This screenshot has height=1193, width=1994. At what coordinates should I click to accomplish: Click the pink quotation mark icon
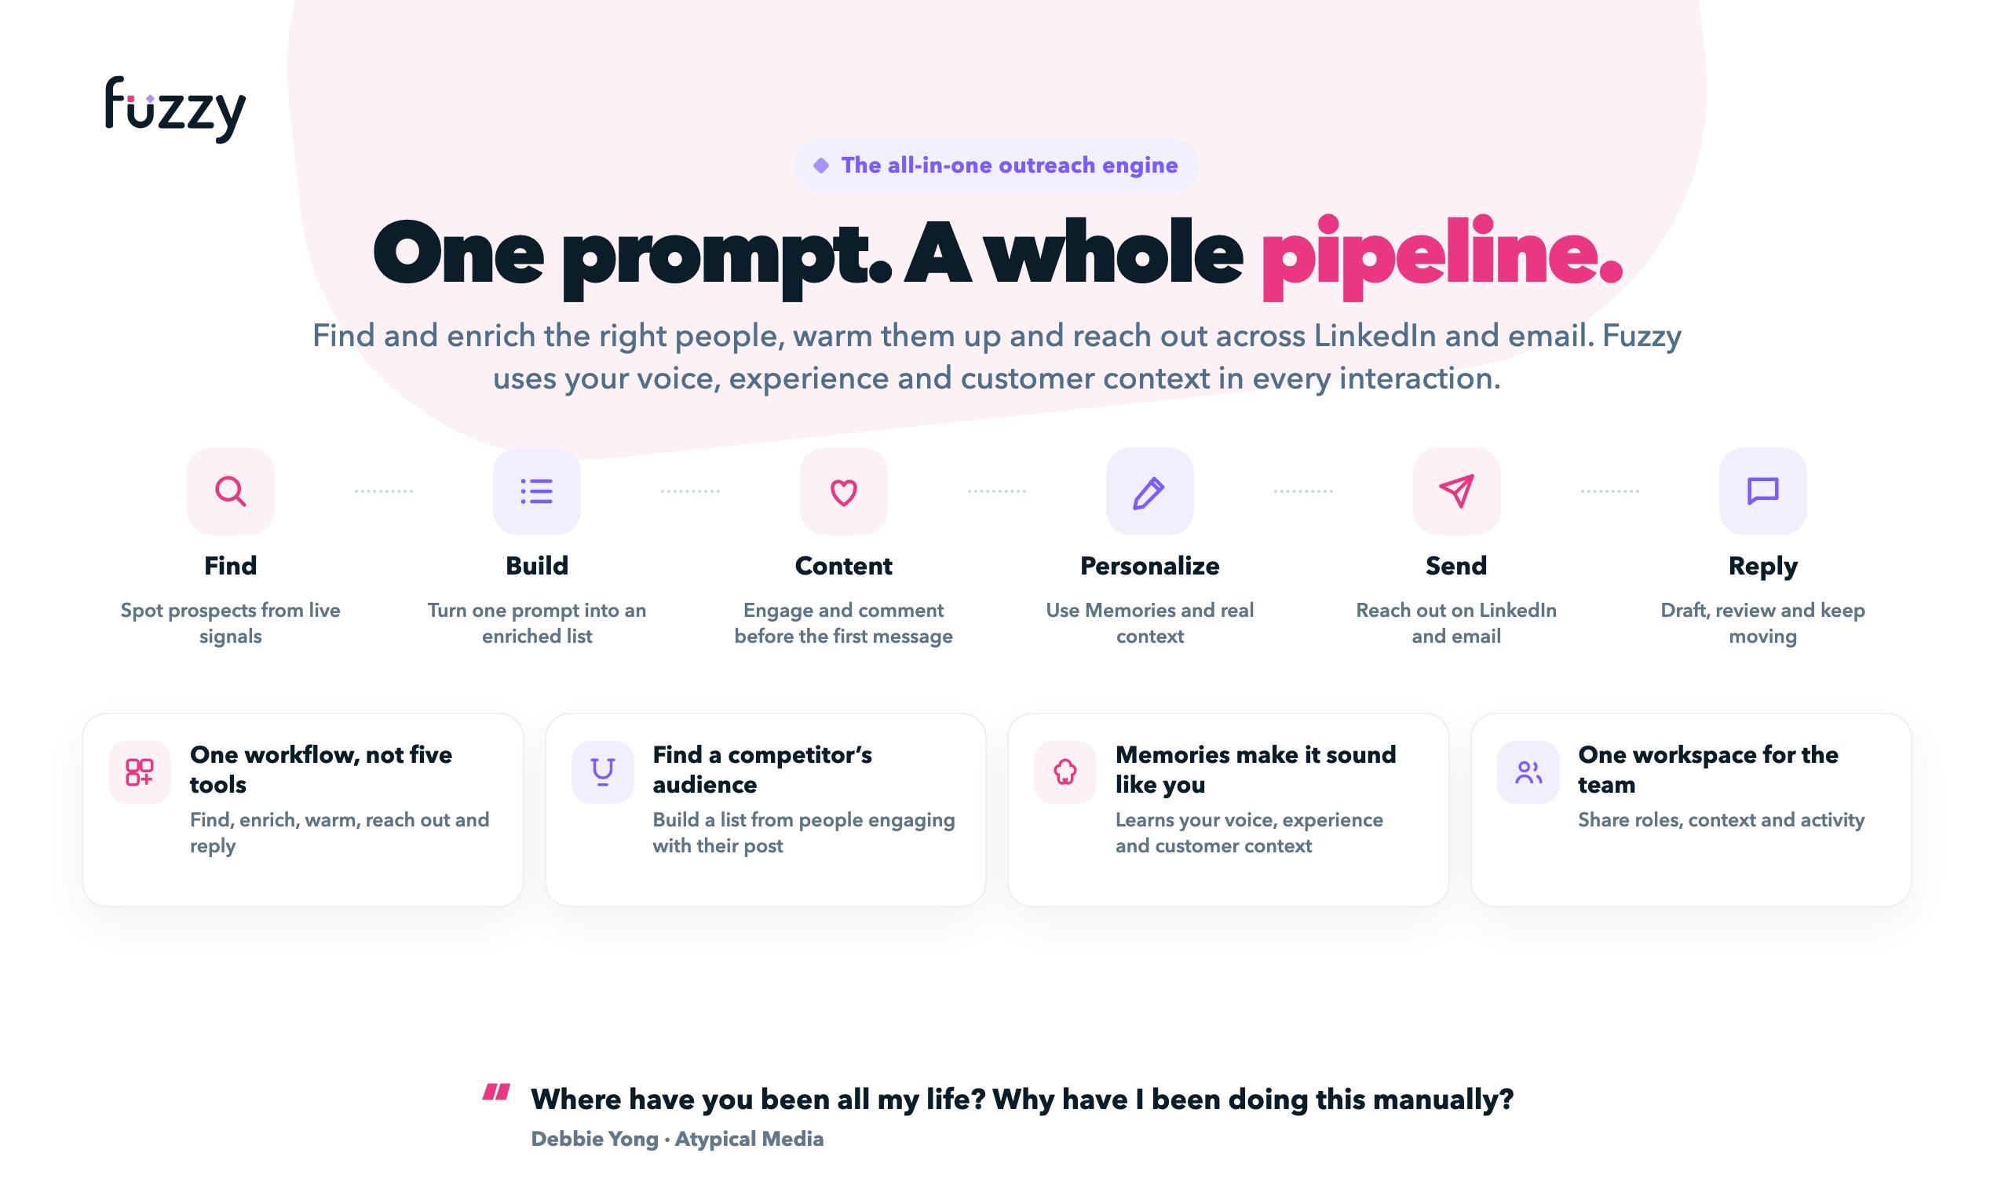pyautogui.click(x=496, y=1092)
